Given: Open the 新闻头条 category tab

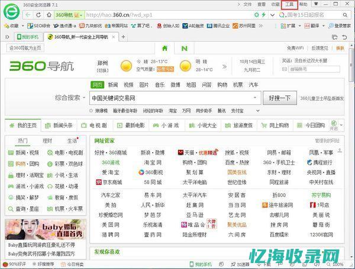Looking at the screenshot, I should pyautogui.click(x=59, y=125).
